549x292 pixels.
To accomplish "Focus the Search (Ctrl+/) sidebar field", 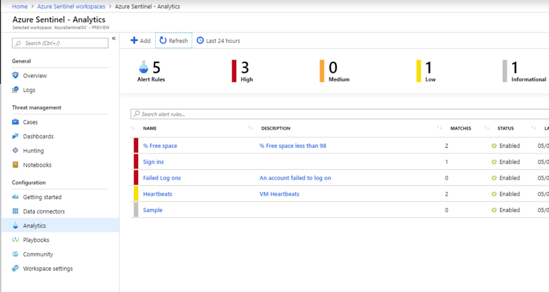I will tap(60, 43).
